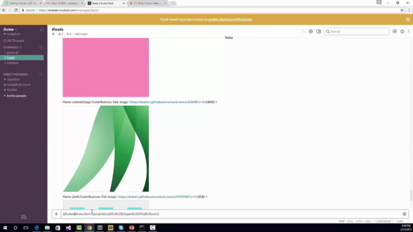View pinned items count
Screen dimensions: 413x232
[69, 34]
